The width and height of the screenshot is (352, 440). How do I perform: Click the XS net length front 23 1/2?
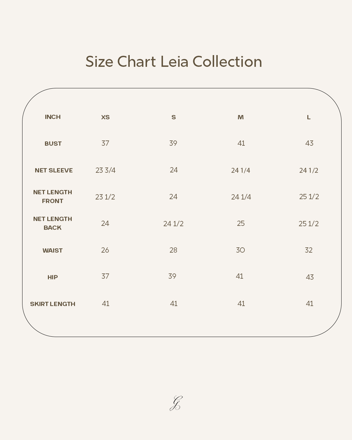tap(105, 197)
